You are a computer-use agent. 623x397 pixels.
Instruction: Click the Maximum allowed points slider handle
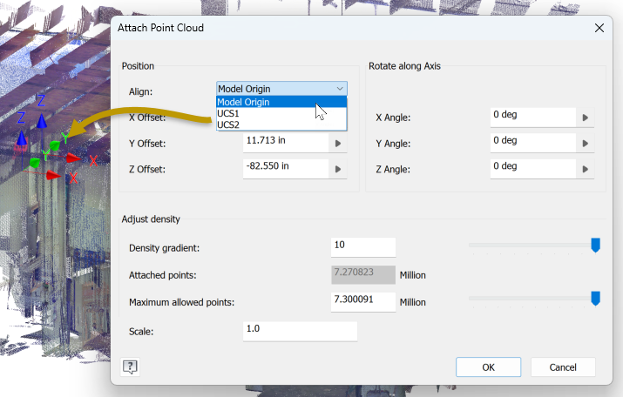[x=595, y=299]
